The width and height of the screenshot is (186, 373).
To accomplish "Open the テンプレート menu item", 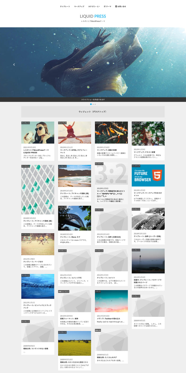I will (x=65, y=6).
